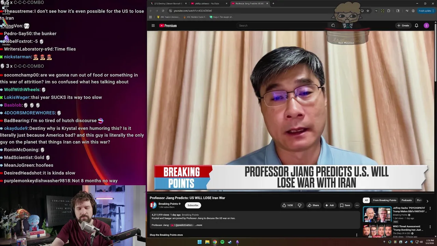
Task: Open Imgur: The magic of... bookmark
Action: [x=221, y=17]
